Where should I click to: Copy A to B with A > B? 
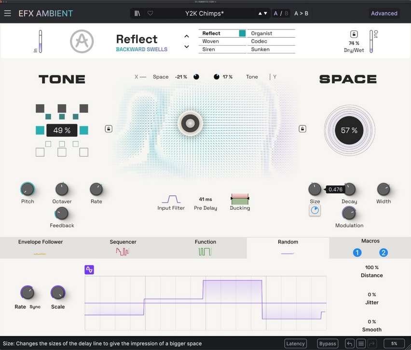[301, 13]
